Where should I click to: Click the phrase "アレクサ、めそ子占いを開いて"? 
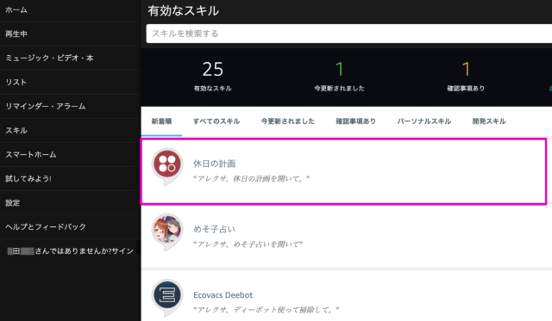[x=248, y=244]
